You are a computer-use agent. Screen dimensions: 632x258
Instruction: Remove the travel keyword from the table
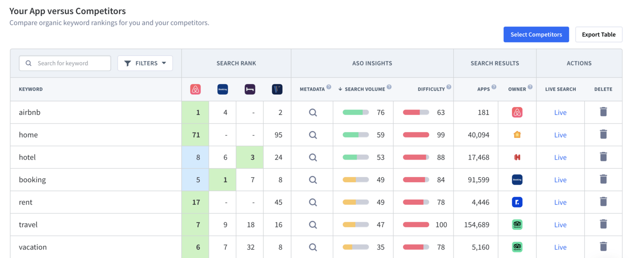(x=603, y=224)
